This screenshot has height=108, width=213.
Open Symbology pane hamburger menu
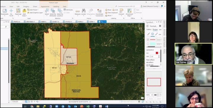160,26
